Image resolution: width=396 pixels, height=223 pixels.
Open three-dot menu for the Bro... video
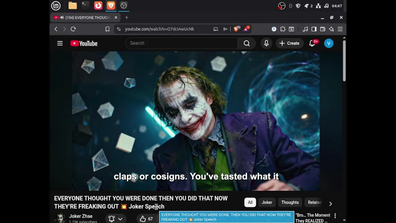(x=335, y=216)
